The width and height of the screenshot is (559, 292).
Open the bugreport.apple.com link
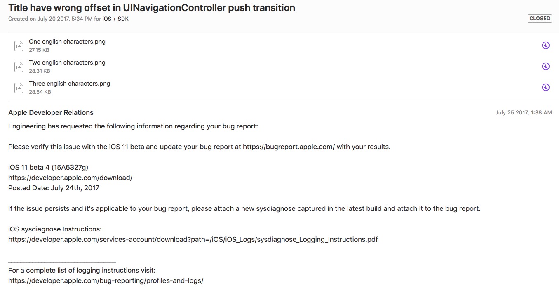click(289, 147)
